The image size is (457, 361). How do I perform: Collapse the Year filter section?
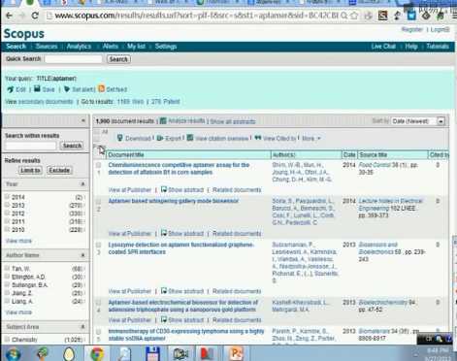82,184
